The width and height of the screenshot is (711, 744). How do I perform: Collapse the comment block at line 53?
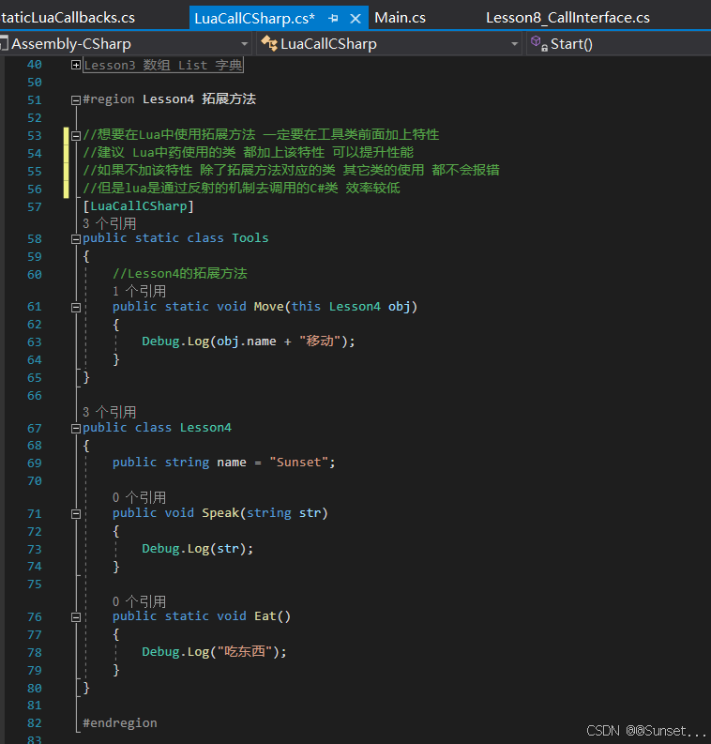point(75,136)
